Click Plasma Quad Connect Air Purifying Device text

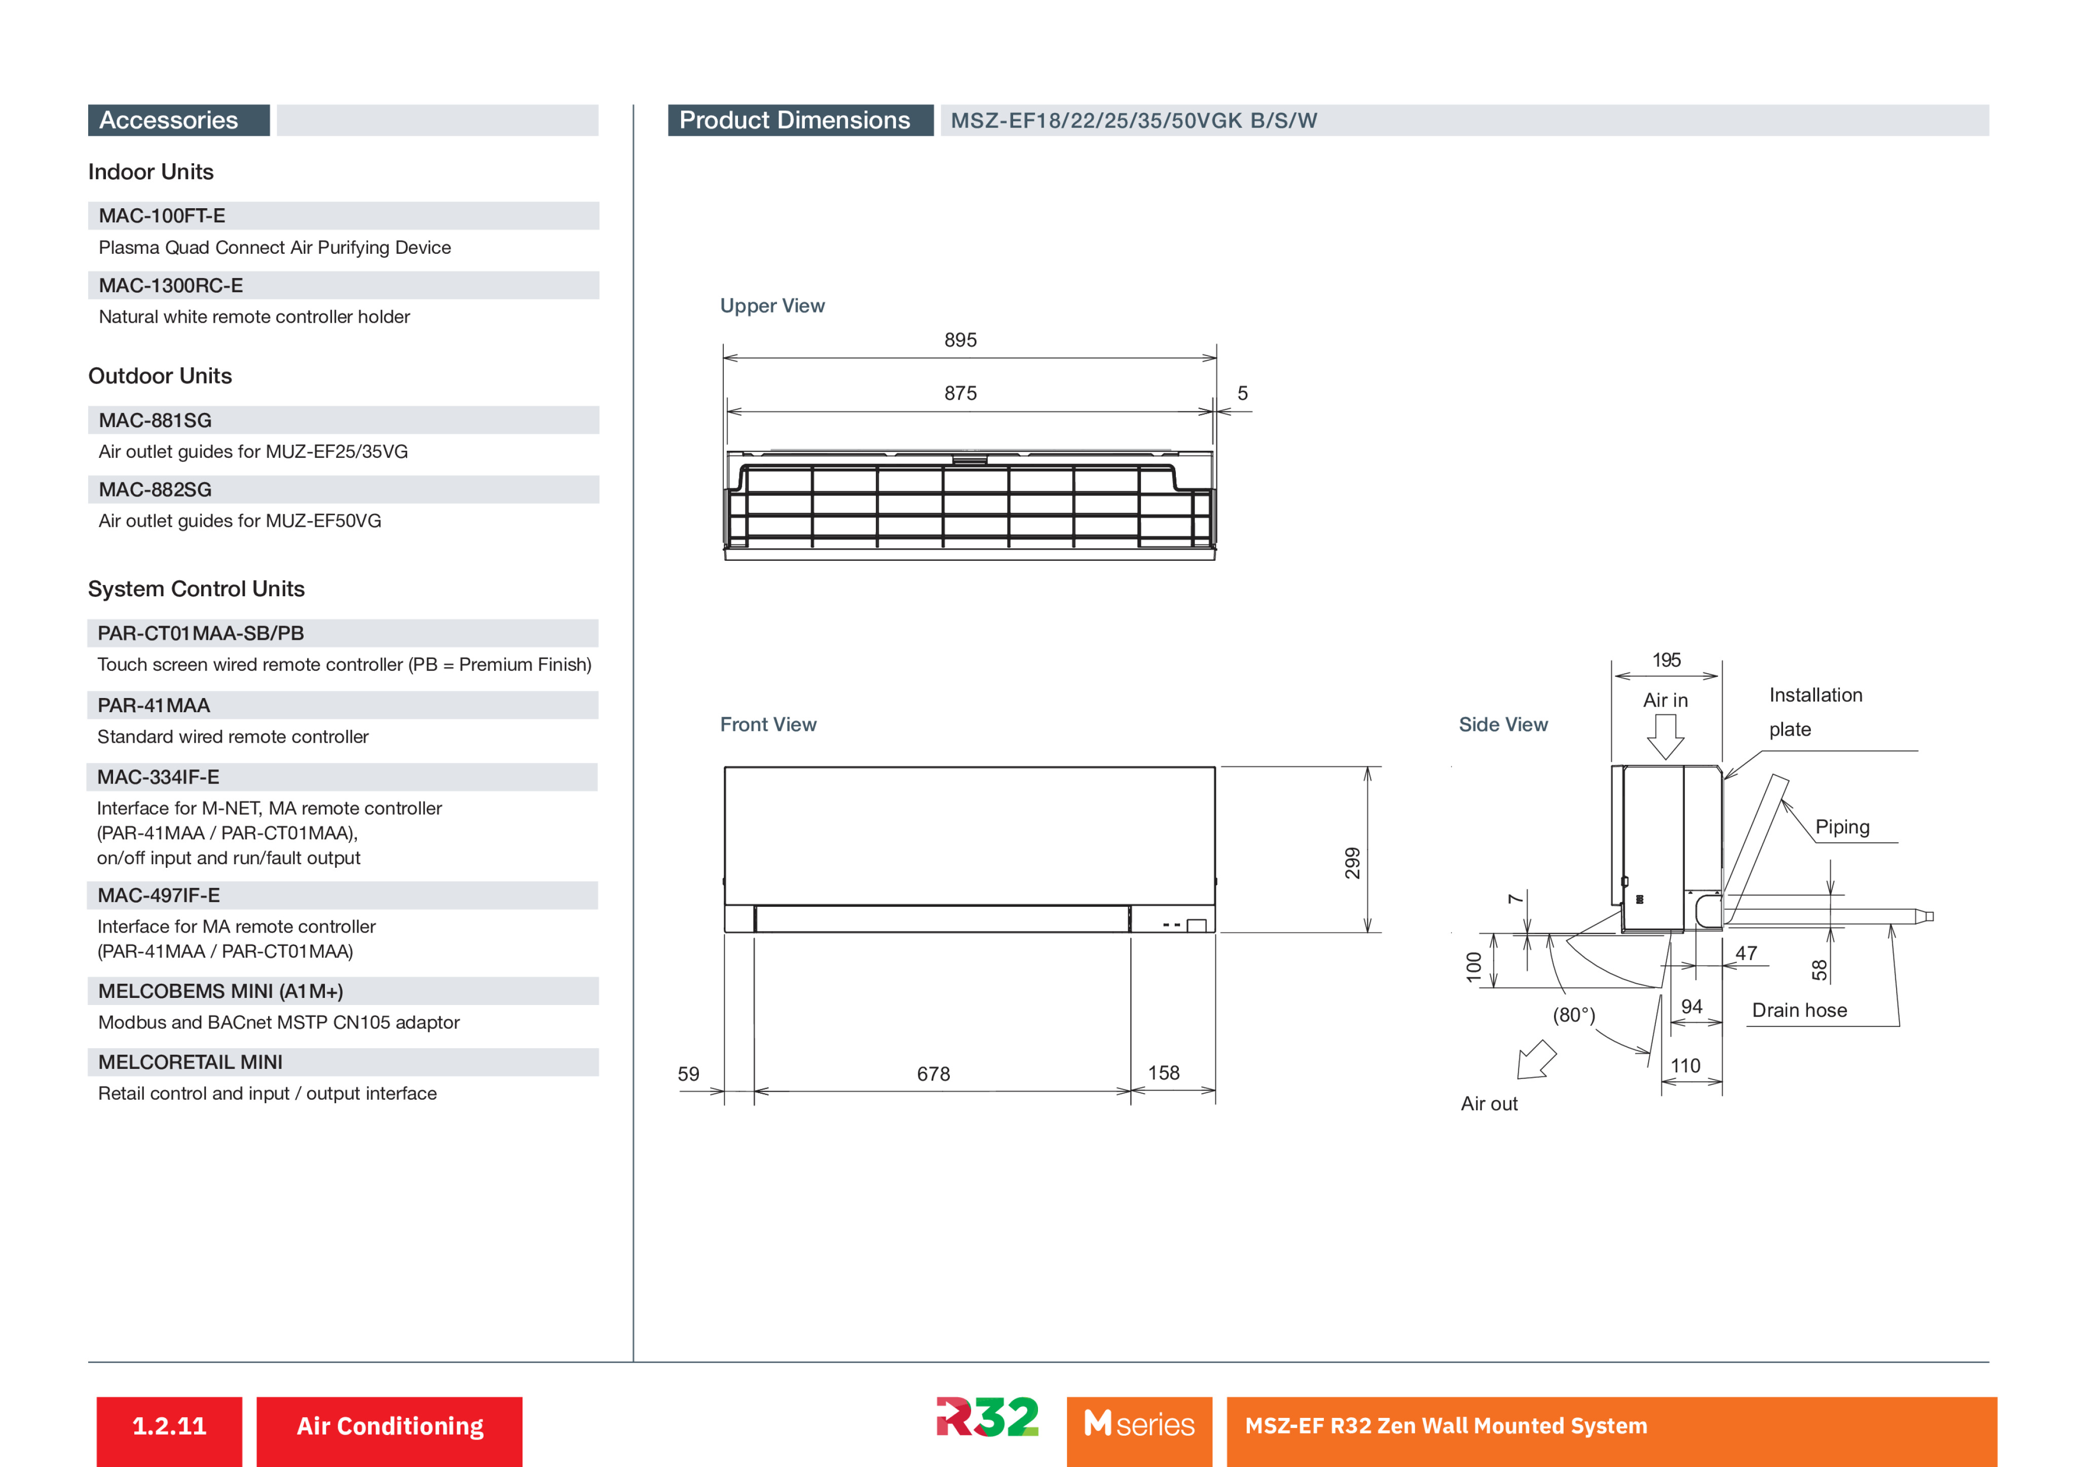pos(275,248)
